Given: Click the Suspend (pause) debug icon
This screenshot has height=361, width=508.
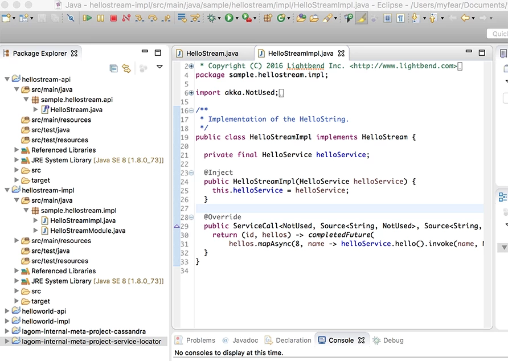Looking at the screenshot, I should (x=100, y=18).
